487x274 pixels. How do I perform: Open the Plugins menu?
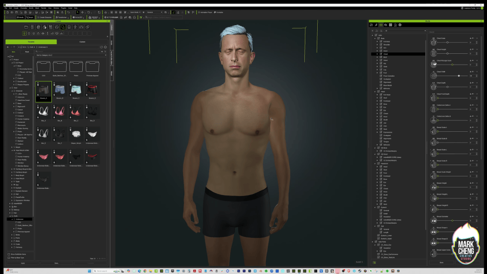[63, 8]
